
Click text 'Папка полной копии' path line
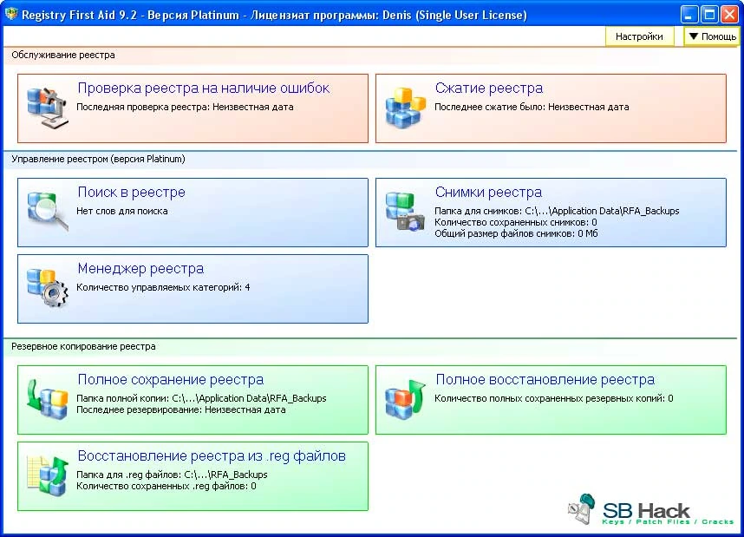point(201,398)
